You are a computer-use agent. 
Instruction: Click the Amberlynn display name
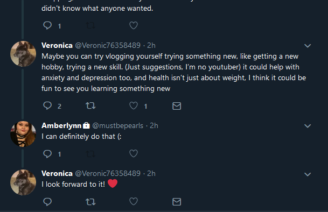[61, 125]
